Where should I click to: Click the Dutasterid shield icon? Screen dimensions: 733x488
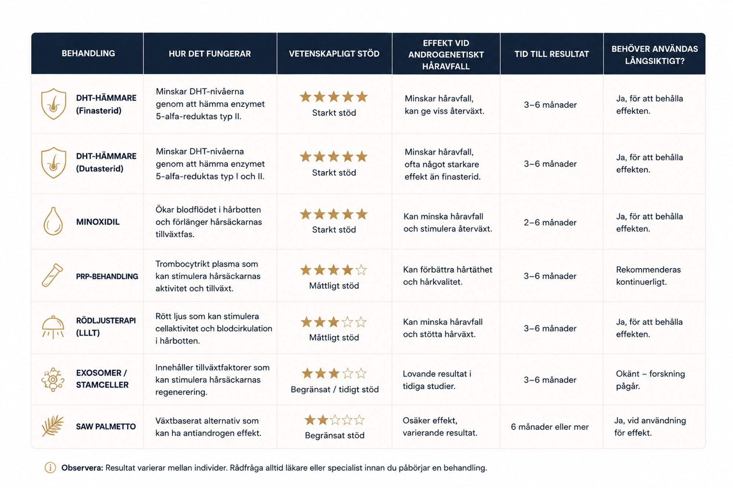point(54,163)
